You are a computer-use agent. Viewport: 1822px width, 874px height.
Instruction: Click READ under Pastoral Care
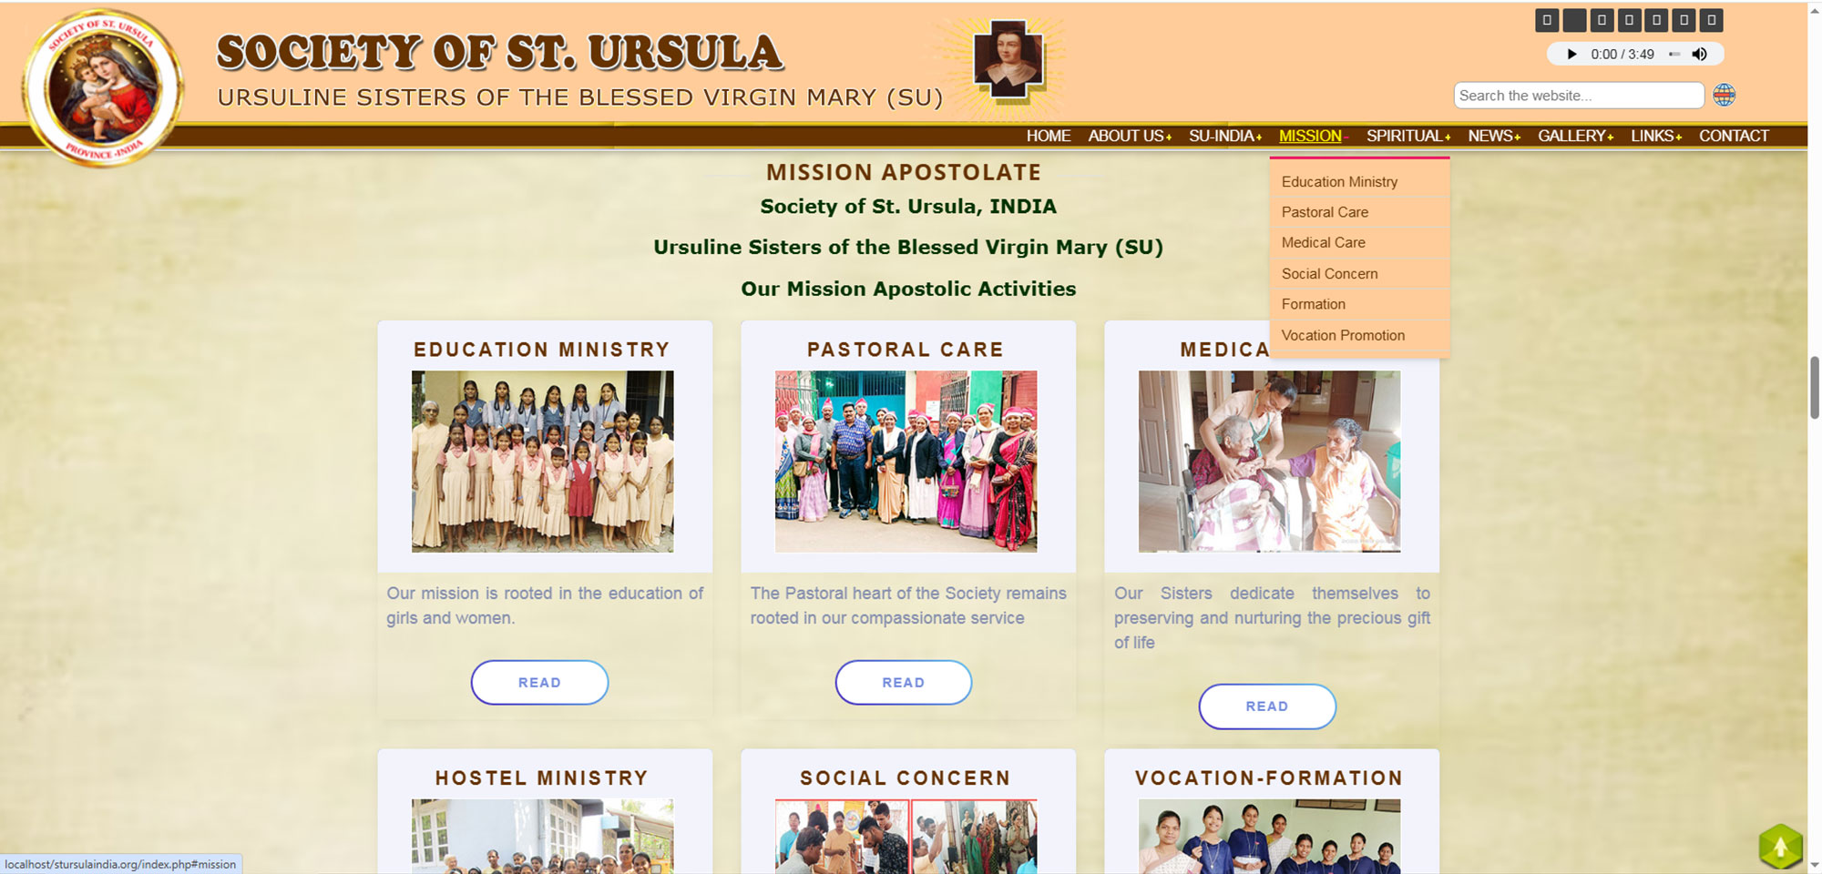click(903, 683)
